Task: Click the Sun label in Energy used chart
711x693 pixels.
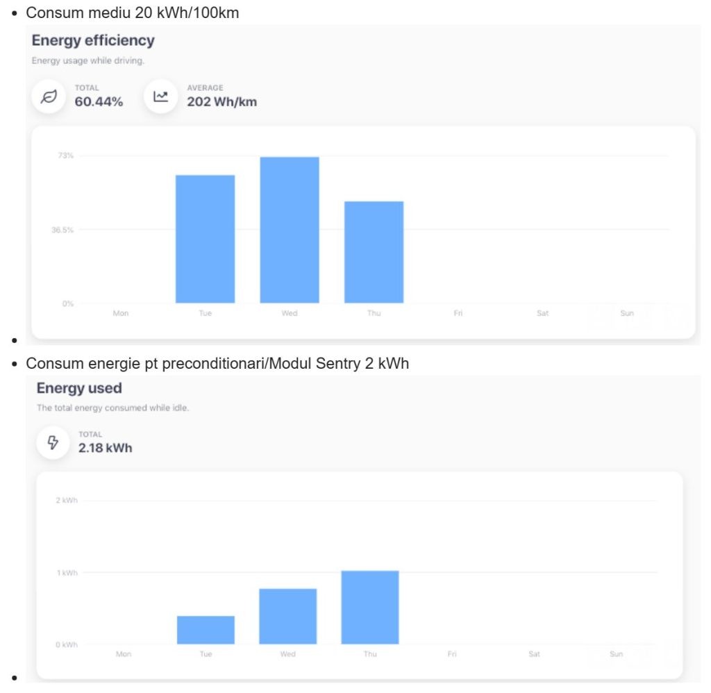Action: click(x=616, y=654)
